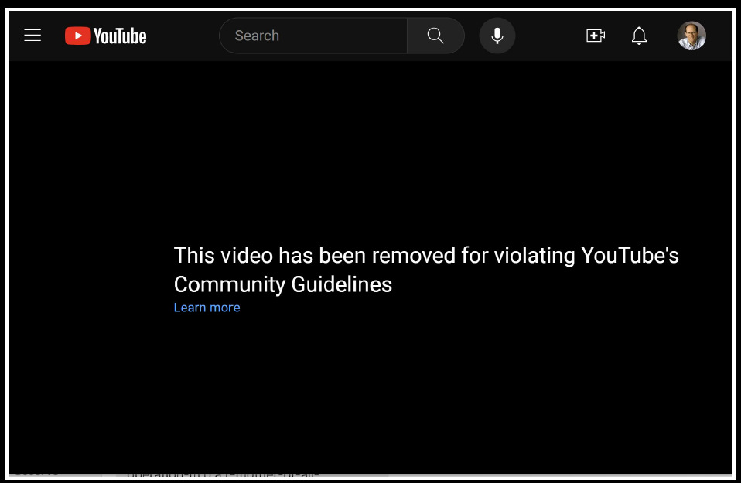
Task: Open notifications with the bell icon
Action: pyautogui.click(x=639, y=36)
